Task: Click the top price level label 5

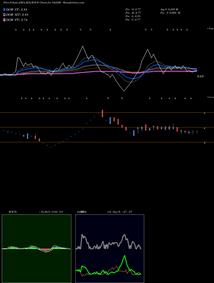Action: coord(205,113)
